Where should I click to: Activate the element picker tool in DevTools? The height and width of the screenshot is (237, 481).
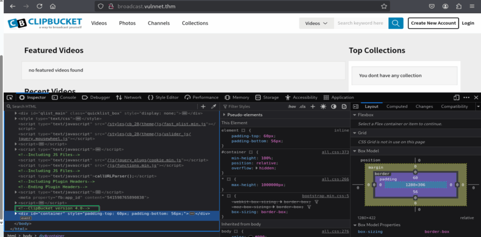(10, 97)
